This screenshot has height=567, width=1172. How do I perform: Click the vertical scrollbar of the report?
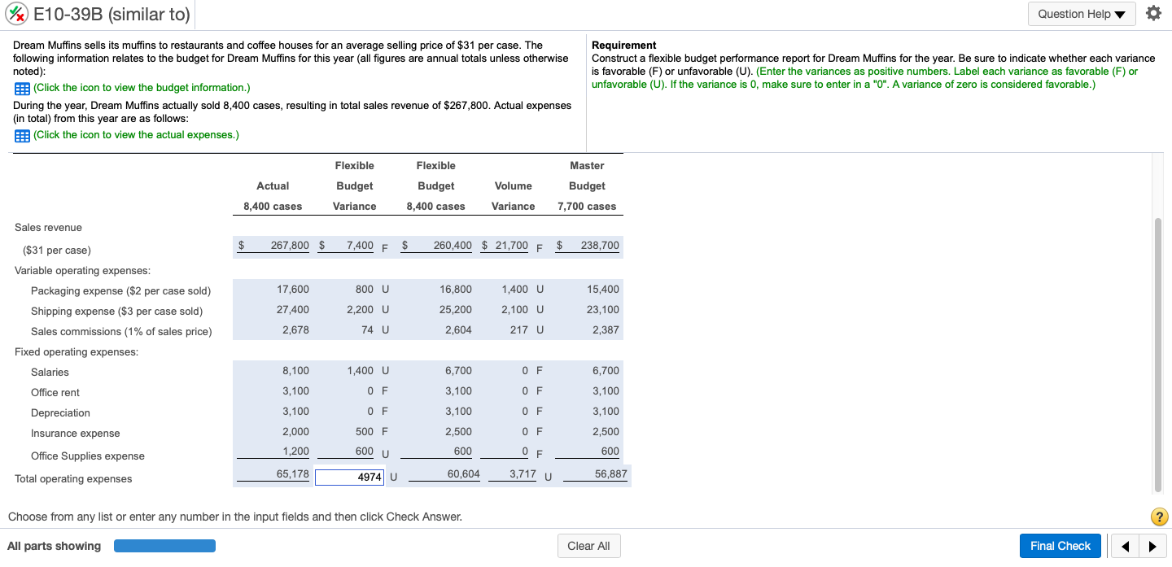point(1158,355)
